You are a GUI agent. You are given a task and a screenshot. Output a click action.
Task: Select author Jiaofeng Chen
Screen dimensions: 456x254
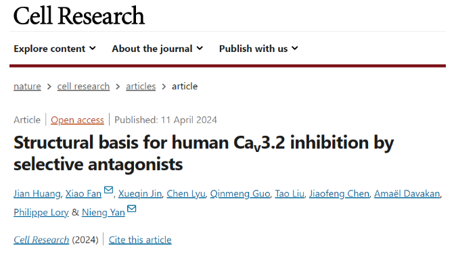coord(339,194)
